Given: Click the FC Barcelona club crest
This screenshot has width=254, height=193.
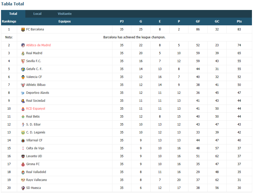Looking at the screenshot, I should (23, 29).
